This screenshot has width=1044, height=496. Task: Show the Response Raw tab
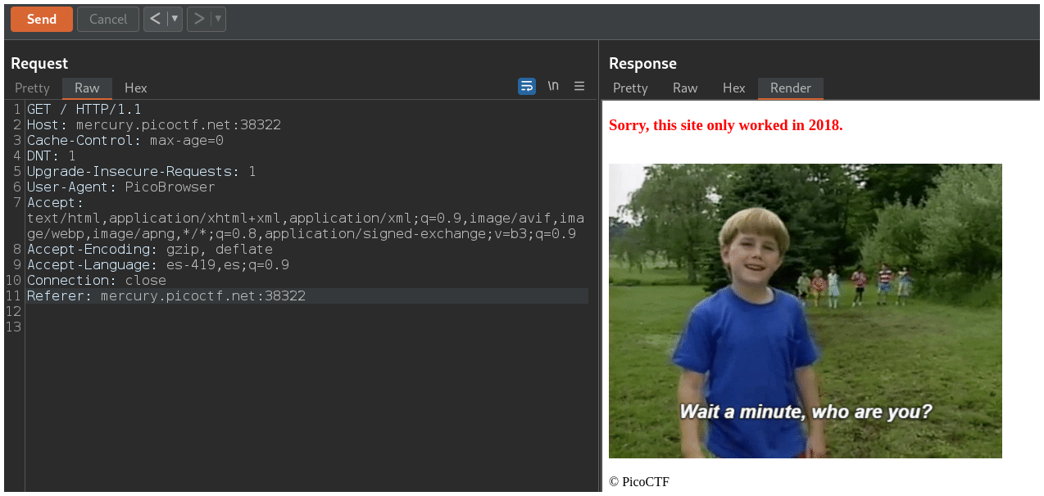pyautogui.click(x=685, y=88)
